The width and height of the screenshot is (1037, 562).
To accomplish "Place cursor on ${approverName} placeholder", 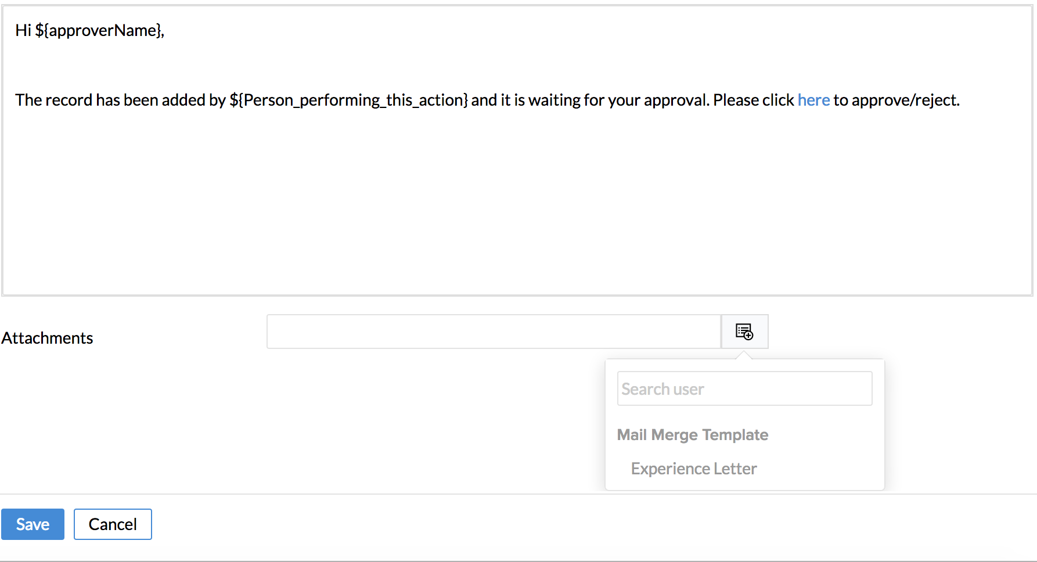I will 99,30.
